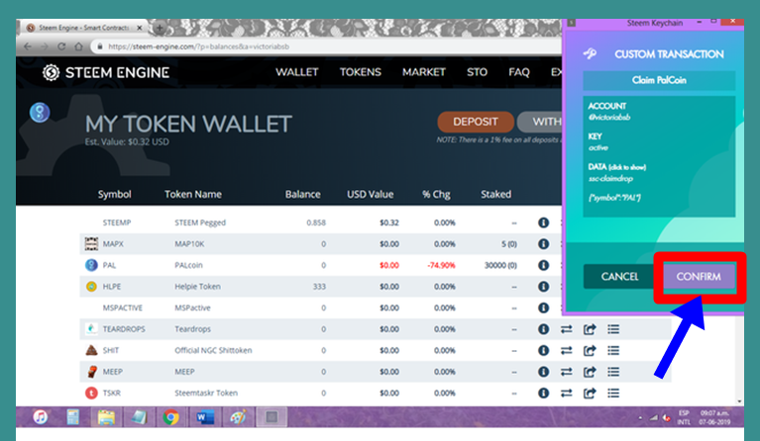Click exchange arrows icon in SHIT row
This screenshot has width=760, height=441.
click(566, 351)
